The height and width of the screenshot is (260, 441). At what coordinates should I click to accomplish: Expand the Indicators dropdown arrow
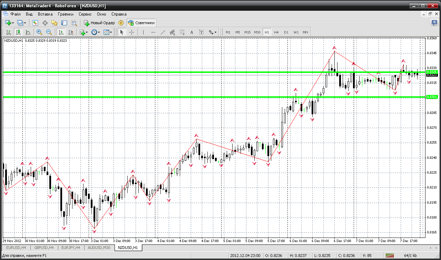tap(87, 32)
